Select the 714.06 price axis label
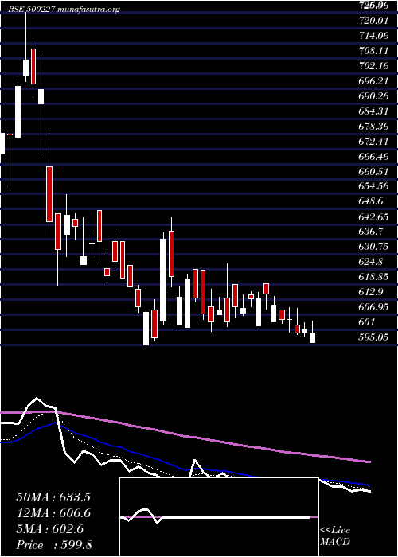The height and width of the screenshot is (557, 398). [373, 36]
